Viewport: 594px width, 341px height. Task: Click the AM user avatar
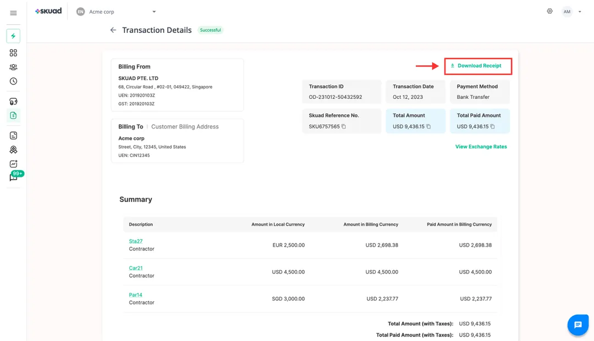pyautogui.click(x=566, y=12)
